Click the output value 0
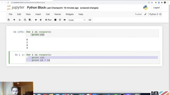This screenshot has width=170, height=95. [27, 40]
